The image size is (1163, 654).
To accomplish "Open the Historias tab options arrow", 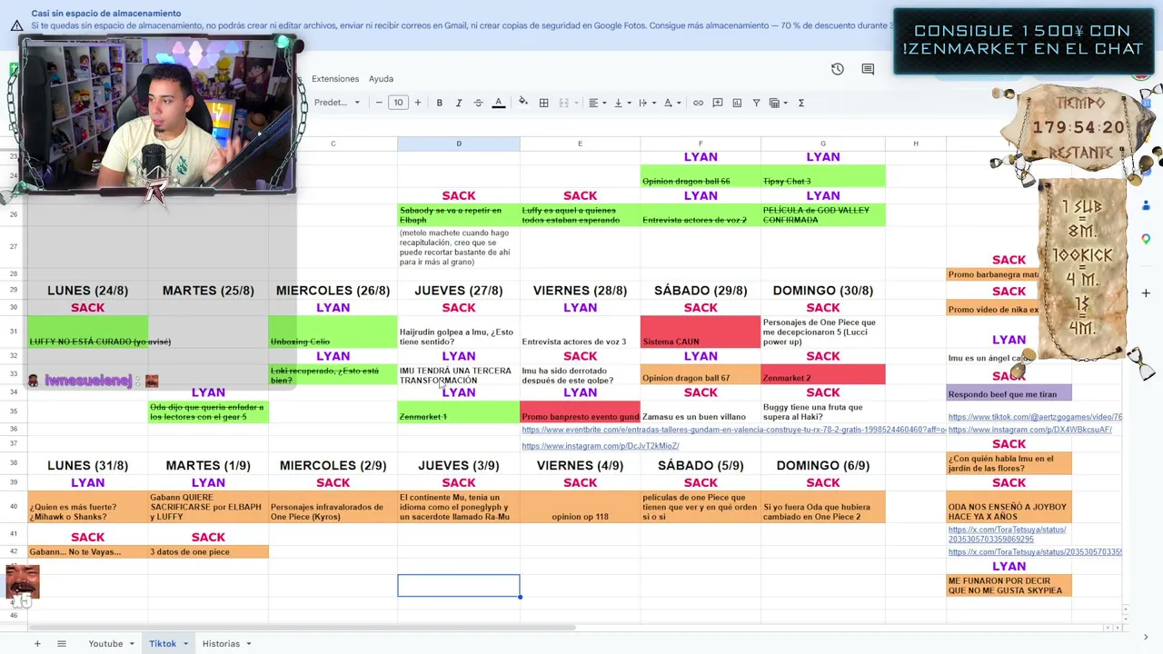I will click(248, 644).
